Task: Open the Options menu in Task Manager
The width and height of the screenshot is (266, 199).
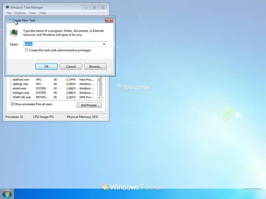Action: click(20, 13)
